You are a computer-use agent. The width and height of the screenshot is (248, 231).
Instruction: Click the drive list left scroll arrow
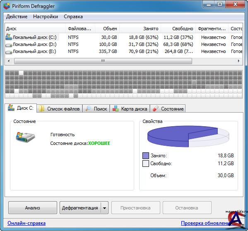coord(9,61)
